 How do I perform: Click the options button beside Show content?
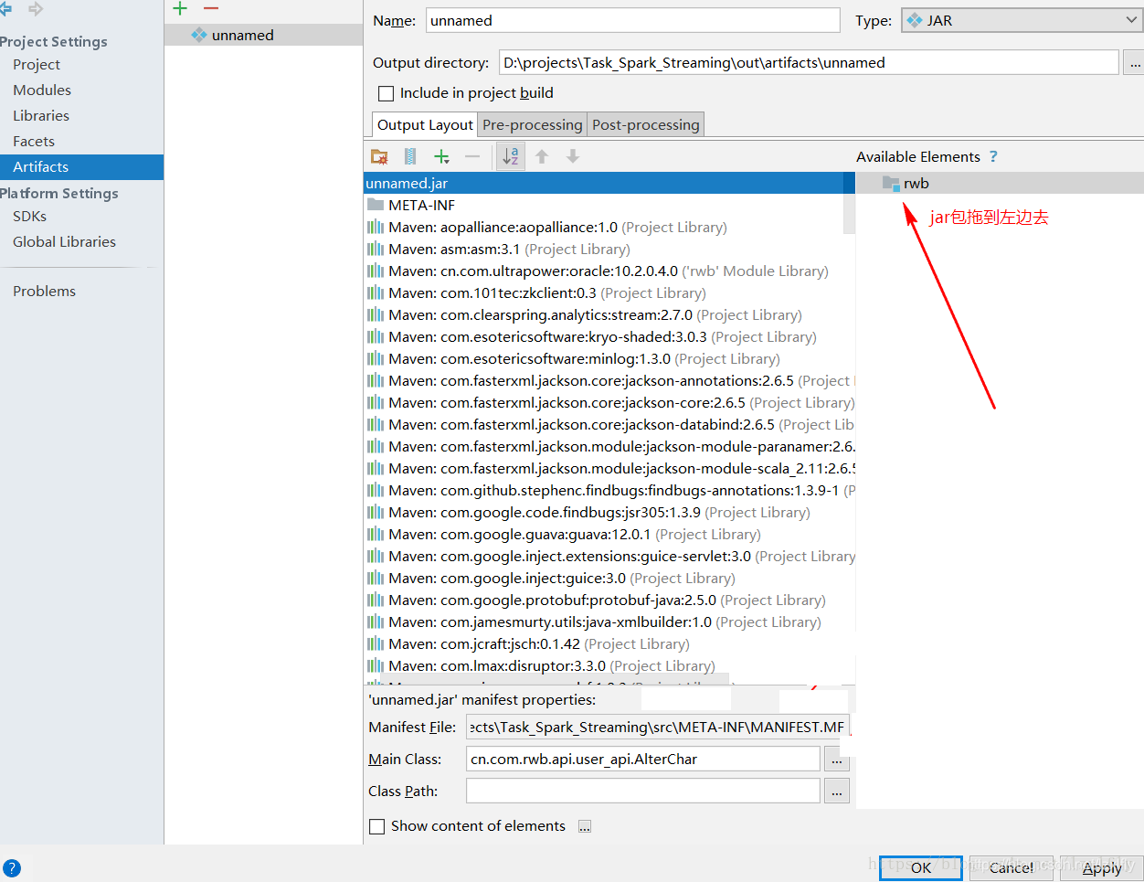click(585, 826)
